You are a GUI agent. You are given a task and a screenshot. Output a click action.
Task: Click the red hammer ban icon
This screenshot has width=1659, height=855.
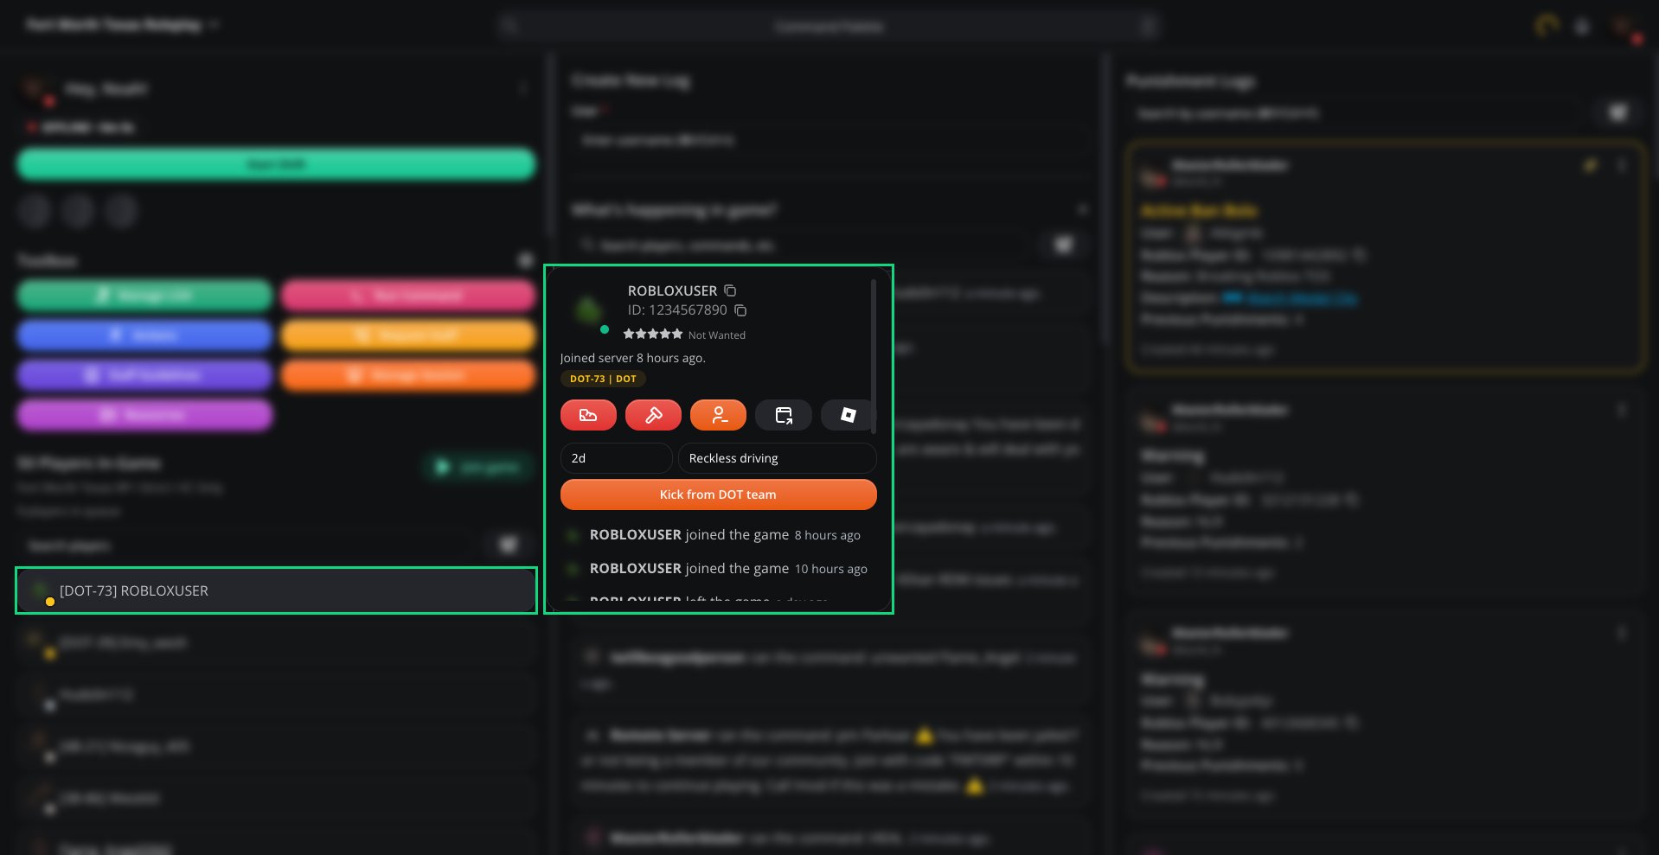click(x=653, y=415)
